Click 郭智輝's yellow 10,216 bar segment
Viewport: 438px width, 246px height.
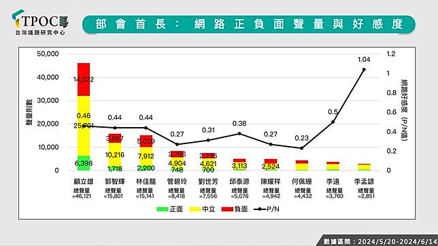click(115, 154)
